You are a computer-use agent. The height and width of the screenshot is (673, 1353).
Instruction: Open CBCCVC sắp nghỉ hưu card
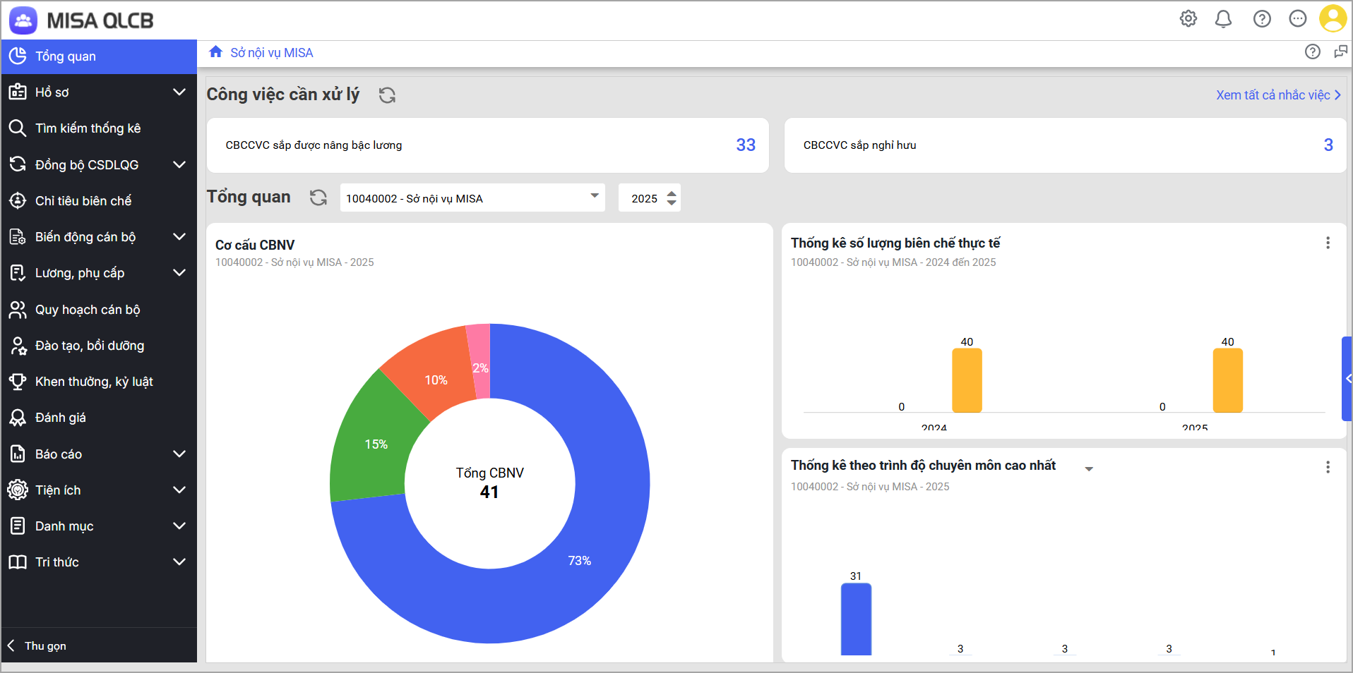(1065, 145)
